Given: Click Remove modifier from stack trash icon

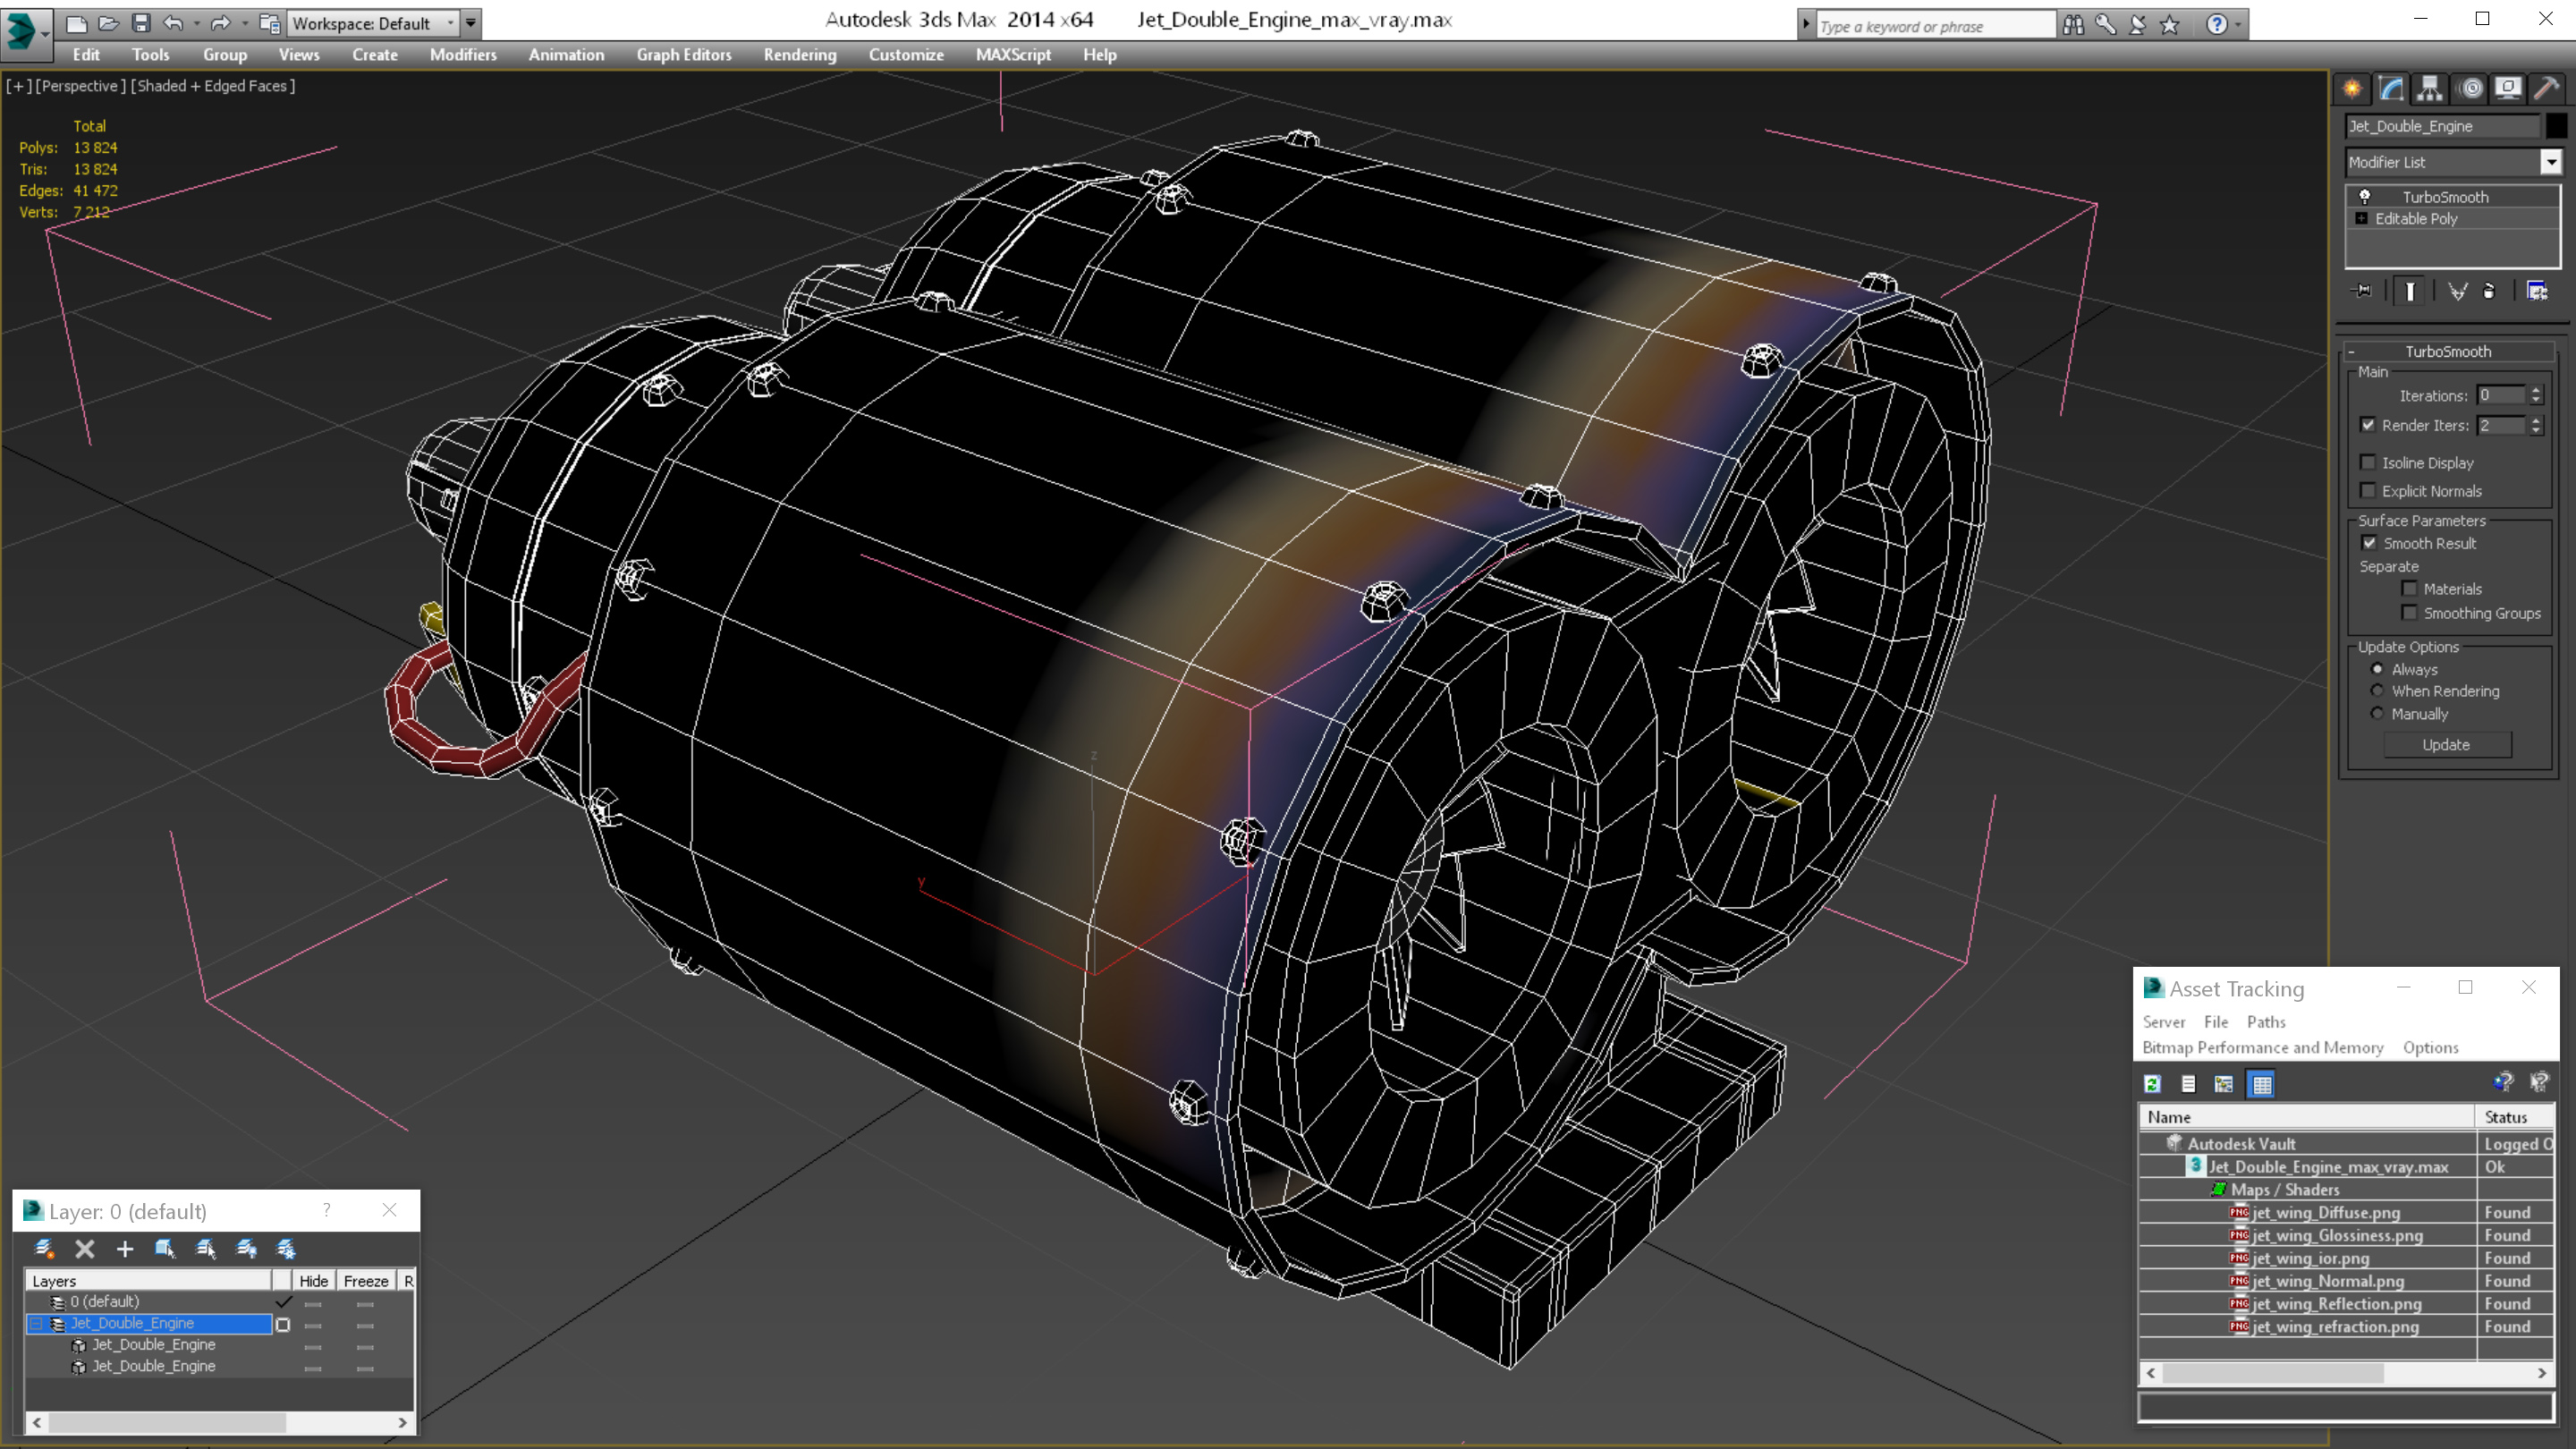Looking at the screenshot, I should pyautogui.click(x=2489, y=291).
